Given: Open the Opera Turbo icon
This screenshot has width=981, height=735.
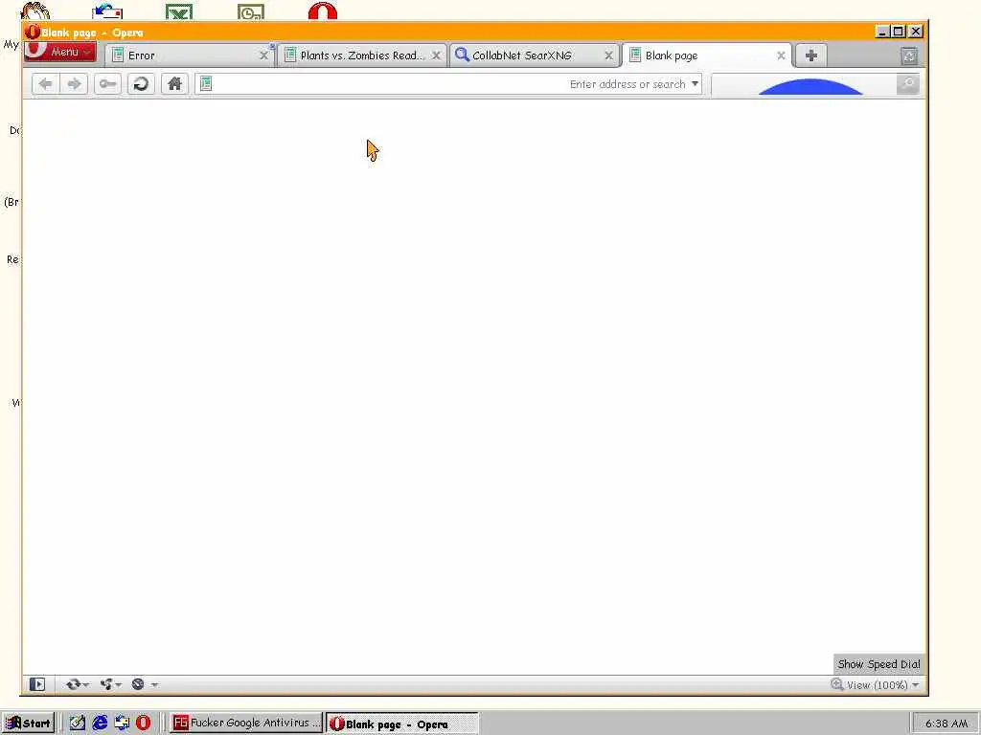Looking at the screenshot, I should point(138,684).
